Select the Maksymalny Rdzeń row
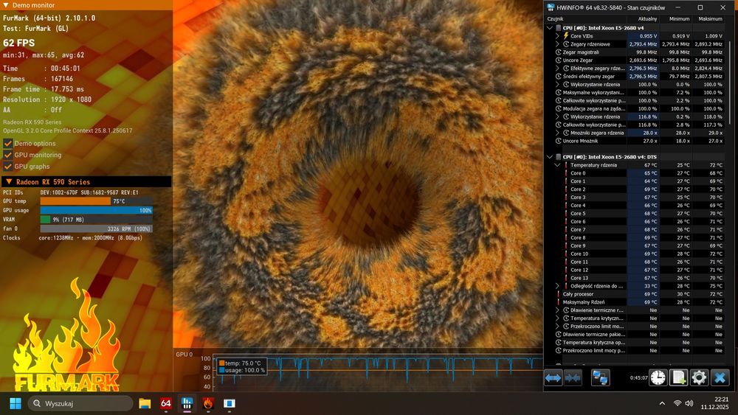 tap(635, 302)
